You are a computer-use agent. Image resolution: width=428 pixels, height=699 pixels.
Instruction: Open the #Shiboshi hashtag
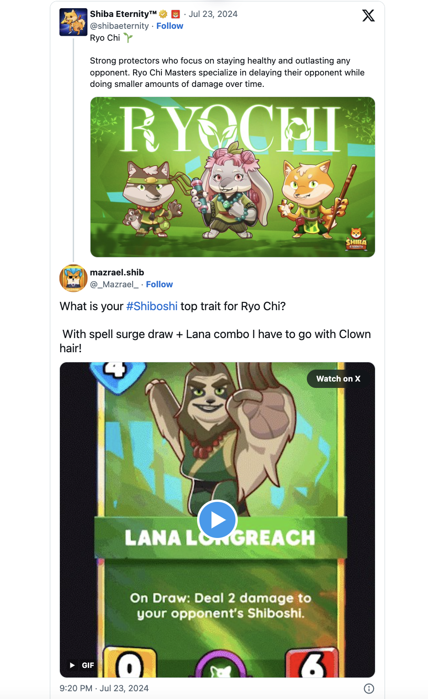[152, 306]
